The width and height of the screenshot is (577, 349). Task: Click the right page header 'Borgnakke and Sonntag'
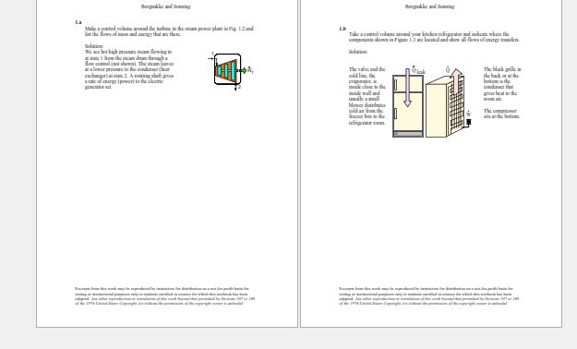[x=429, y=6]
